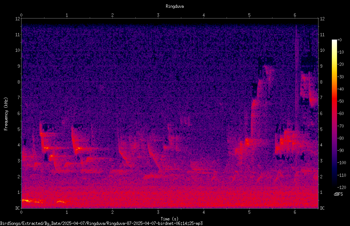350x226 pixels.
Task: Click the 6 second marker on the top axis
Action: point(295,15)
